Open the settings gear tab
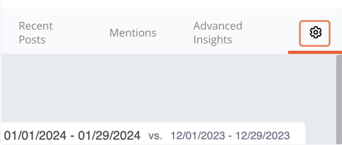Image resolution: width=342 pixels, height=145 pixels. pyautogui.click(x=315, y=33)
